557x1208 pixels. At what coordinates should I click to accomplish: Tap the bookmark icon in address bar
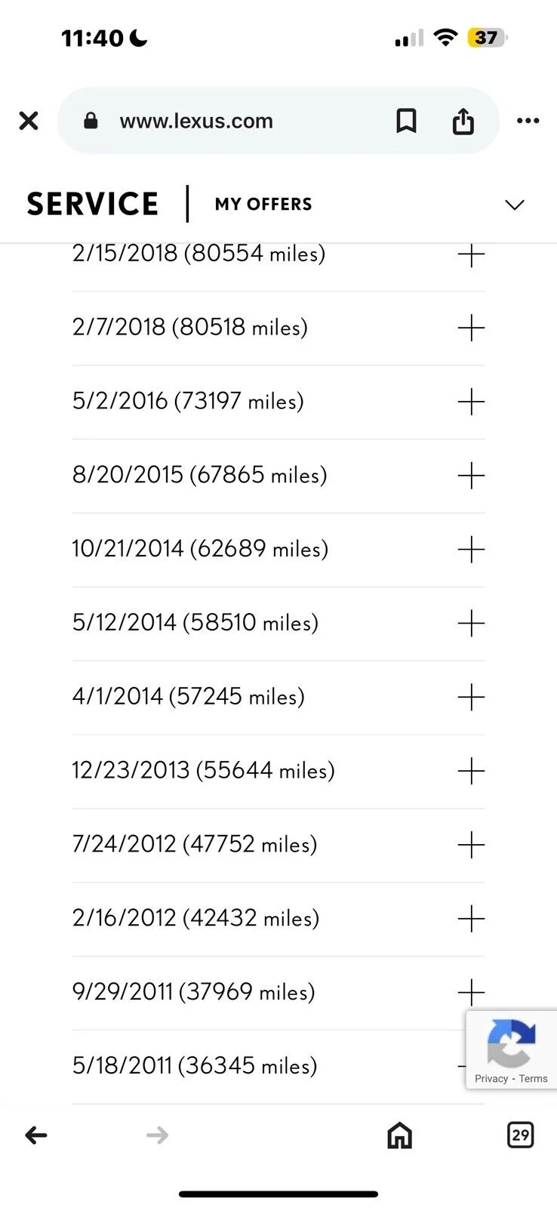[406, 121]
